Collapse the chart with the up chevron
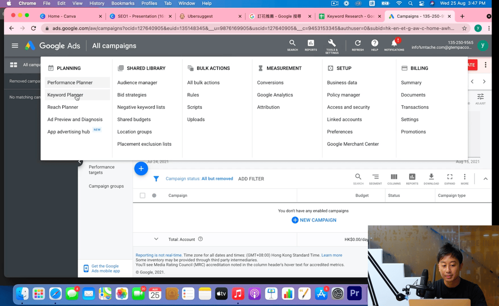499x306 pixels. tap(485, 179)
